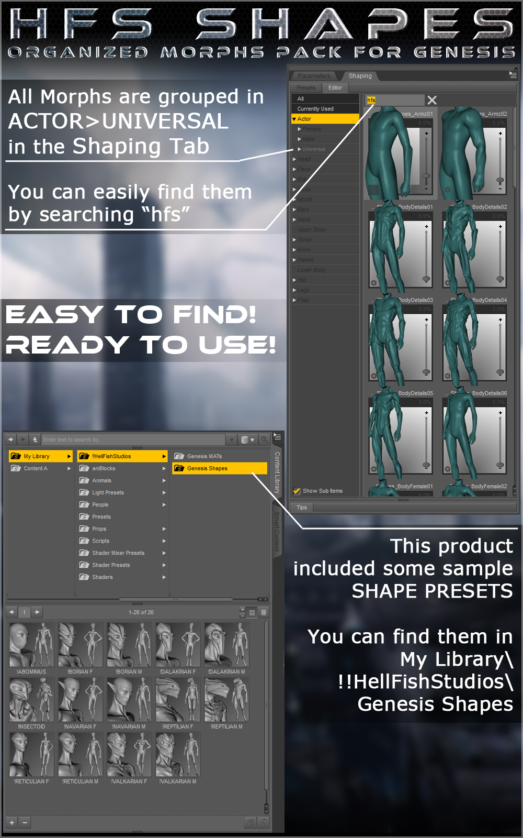523x838 pixels.
Task: Clear the hfs search filter
Action: click(432, 100)
